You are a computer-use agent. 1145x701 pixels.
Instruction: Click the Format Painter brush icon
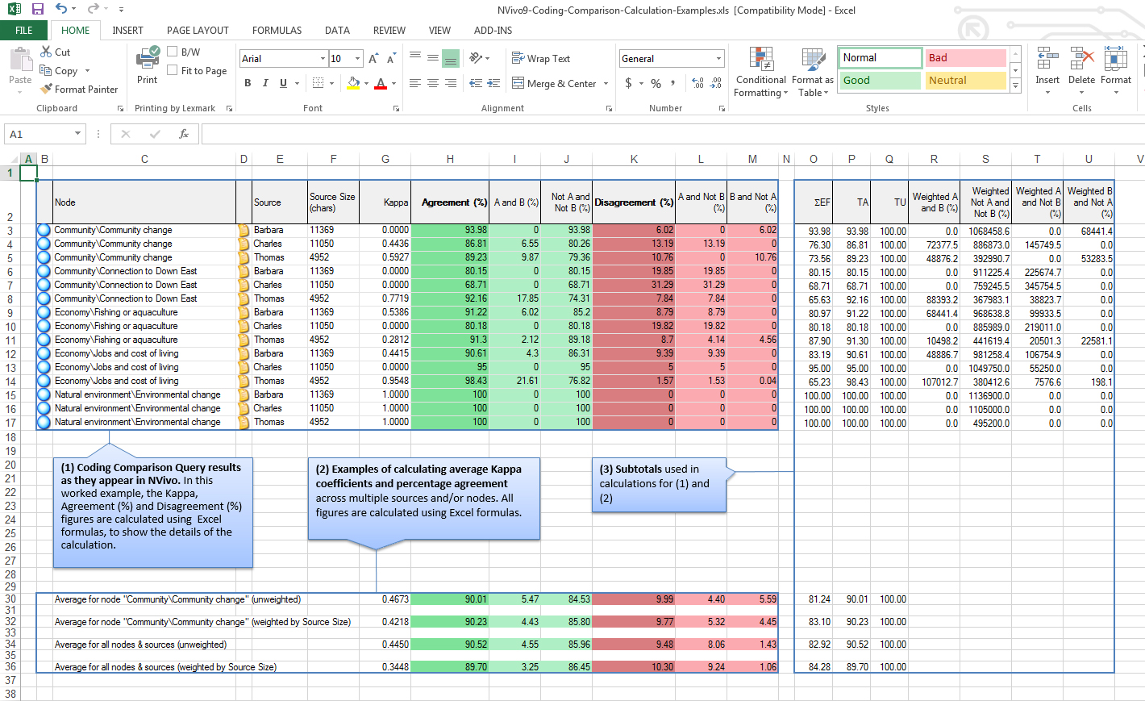point(47,89)
